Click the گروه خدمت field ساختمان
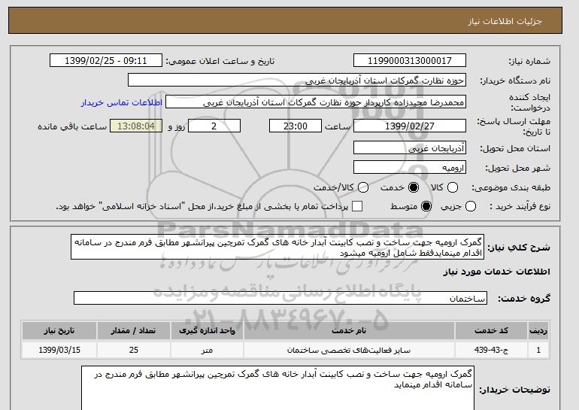 [x=280, y=298]
